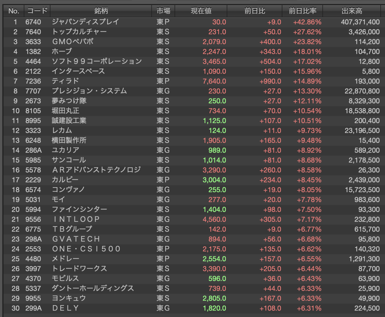This screenshot has height=317, width=385.
Task: Click the 誠建設工業 stock name
Action: click(x=69, y=120)
